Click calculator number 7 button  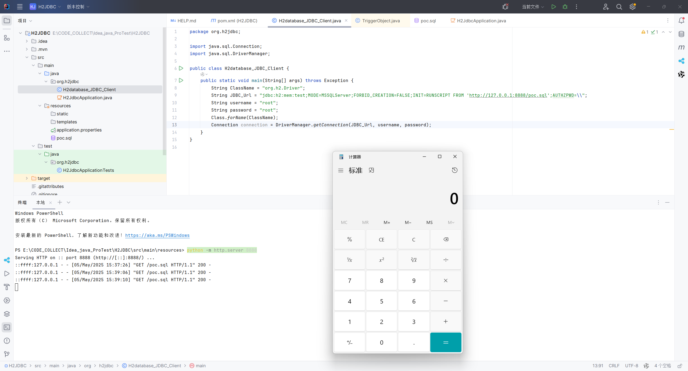tap(349, 280)
